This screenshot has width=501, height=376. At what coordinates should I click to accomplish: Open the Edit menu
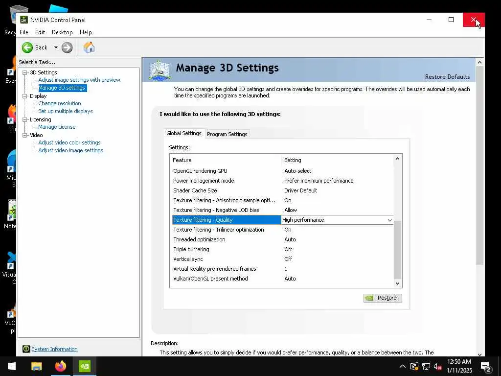coord(40,32)
